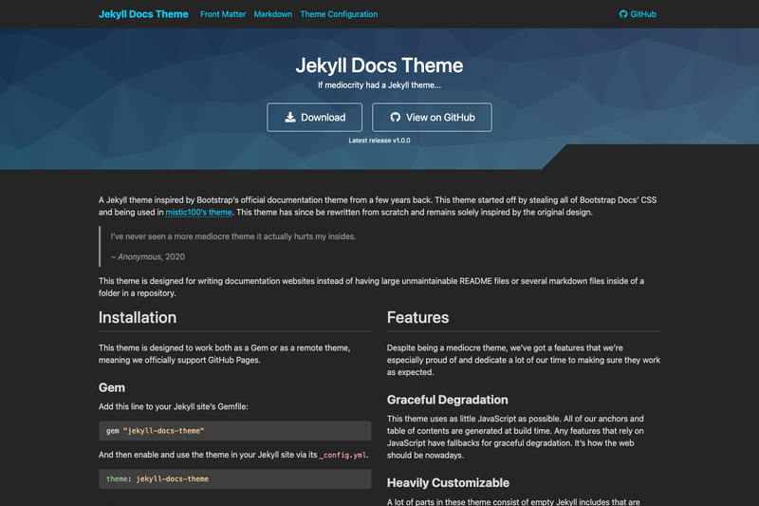Click the GitHub octocat icon in navbar
759x506 pixels.
623,14
